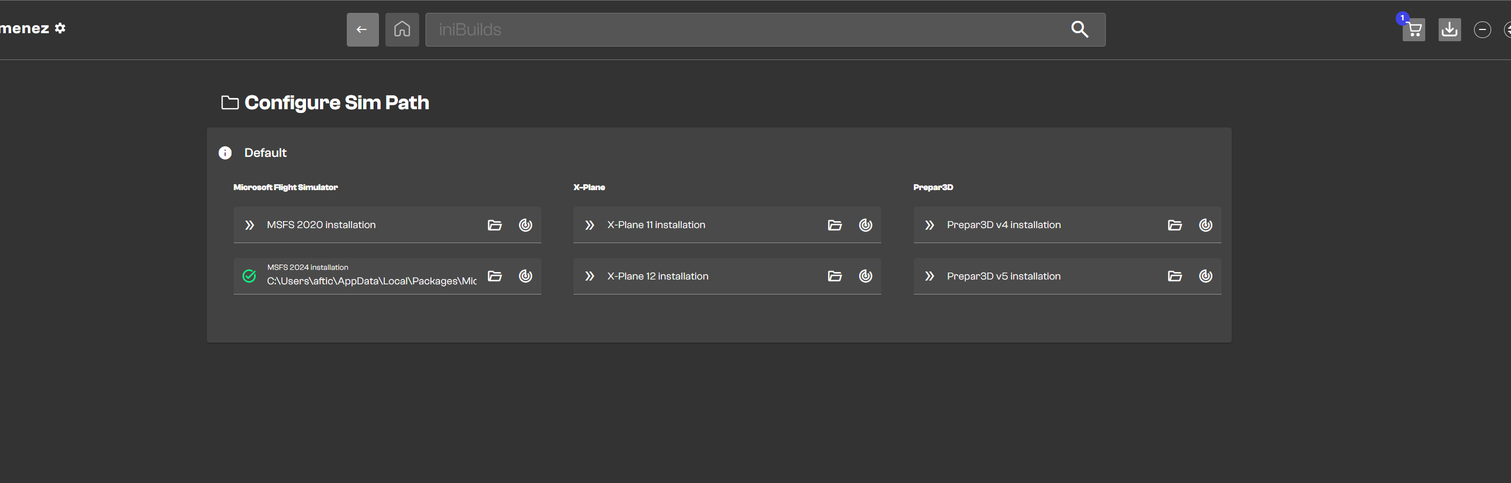Browse folder for X-Plane 11 installation
This screenshot has width=1511, height=483.
[x=835, y=225]
